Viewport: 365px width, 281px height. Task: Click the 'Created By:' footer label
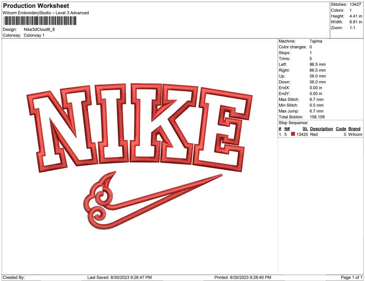pos(14,277)
